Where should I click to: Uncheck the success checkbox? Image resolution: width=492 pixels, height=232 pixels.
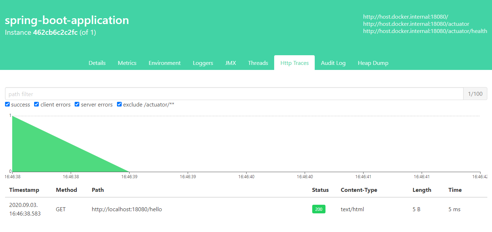click(x=8, y=104)
